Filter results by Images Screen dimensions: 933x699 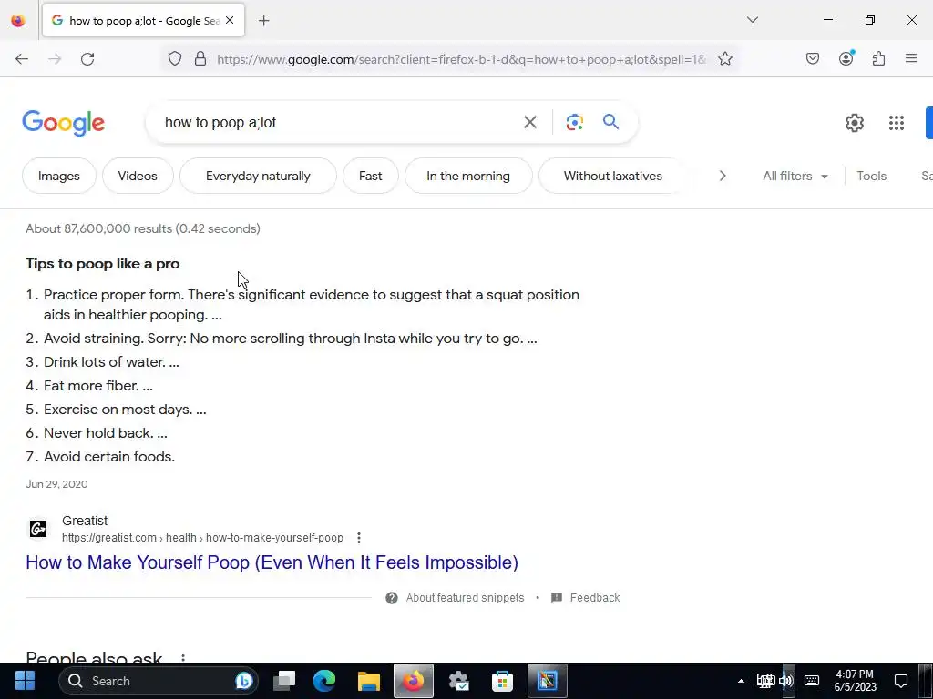[59, 176]
